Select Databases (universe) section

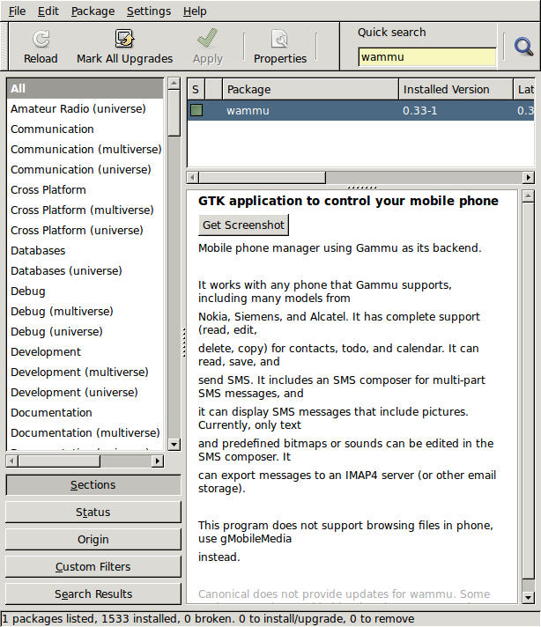(85, 270)
